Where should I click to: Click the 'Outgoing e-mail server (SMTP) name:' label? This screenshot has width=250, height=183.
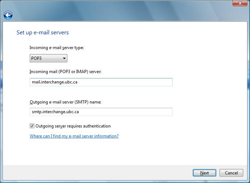(x=66, y=102)
